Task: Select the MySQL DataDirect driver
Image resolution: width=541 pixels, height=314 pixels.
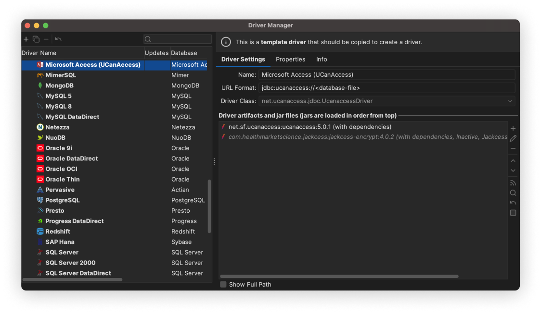Action: pos(114,117)
